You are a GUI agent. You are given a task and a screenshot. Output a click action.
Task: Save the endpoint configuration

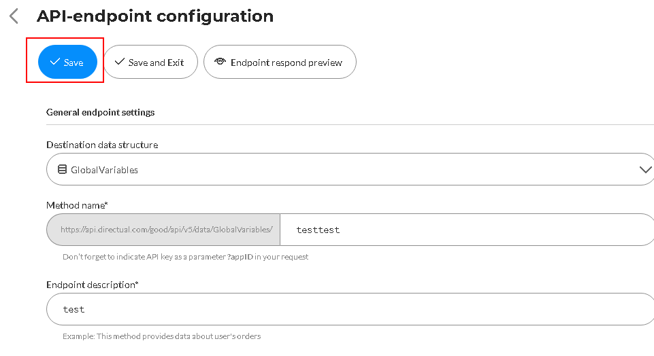point(67,62)
